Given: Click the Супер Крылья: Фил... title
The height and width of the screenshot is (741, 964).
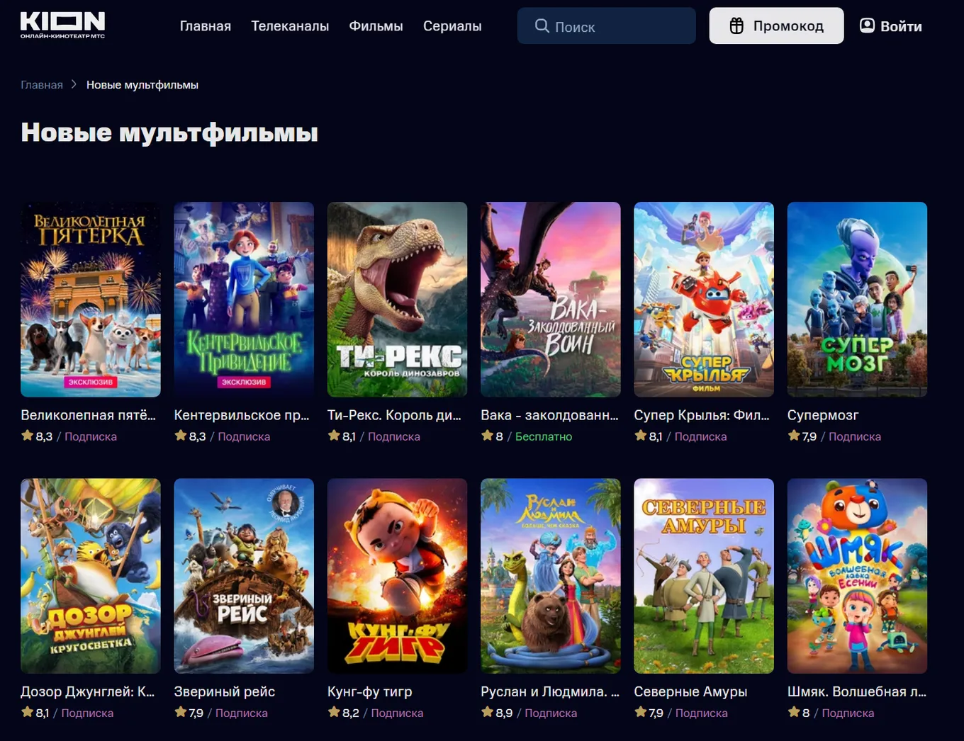Looking at the screenshot, I should coord(702,415).
